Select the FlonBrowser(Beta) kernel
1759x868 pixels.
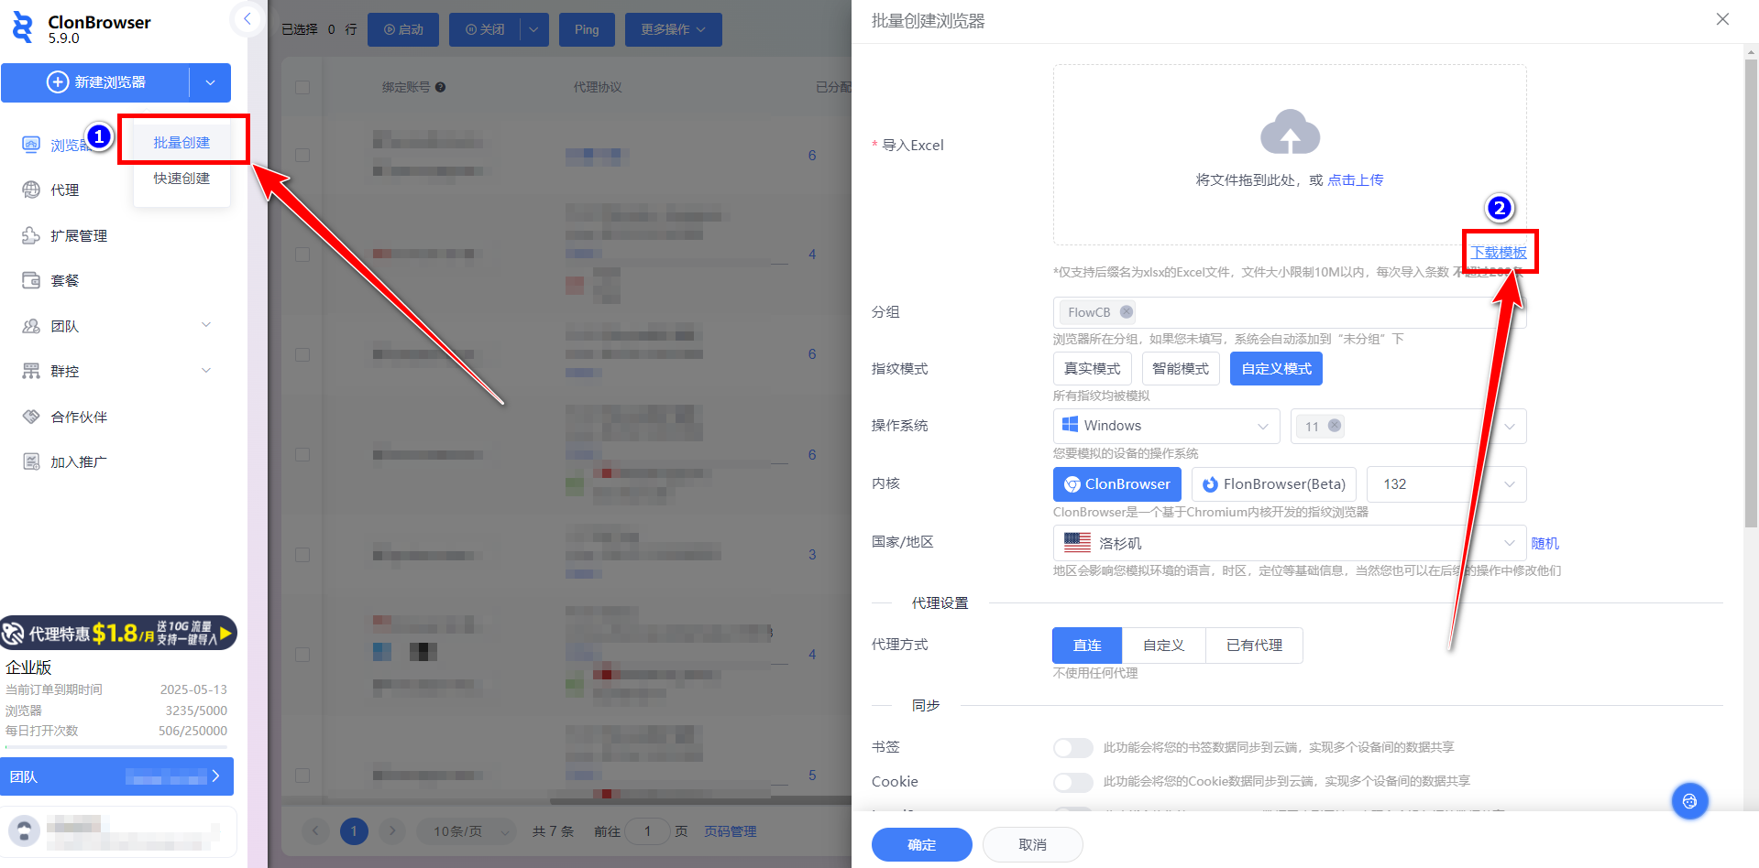pyautogui.click(x=1273, y=484)
